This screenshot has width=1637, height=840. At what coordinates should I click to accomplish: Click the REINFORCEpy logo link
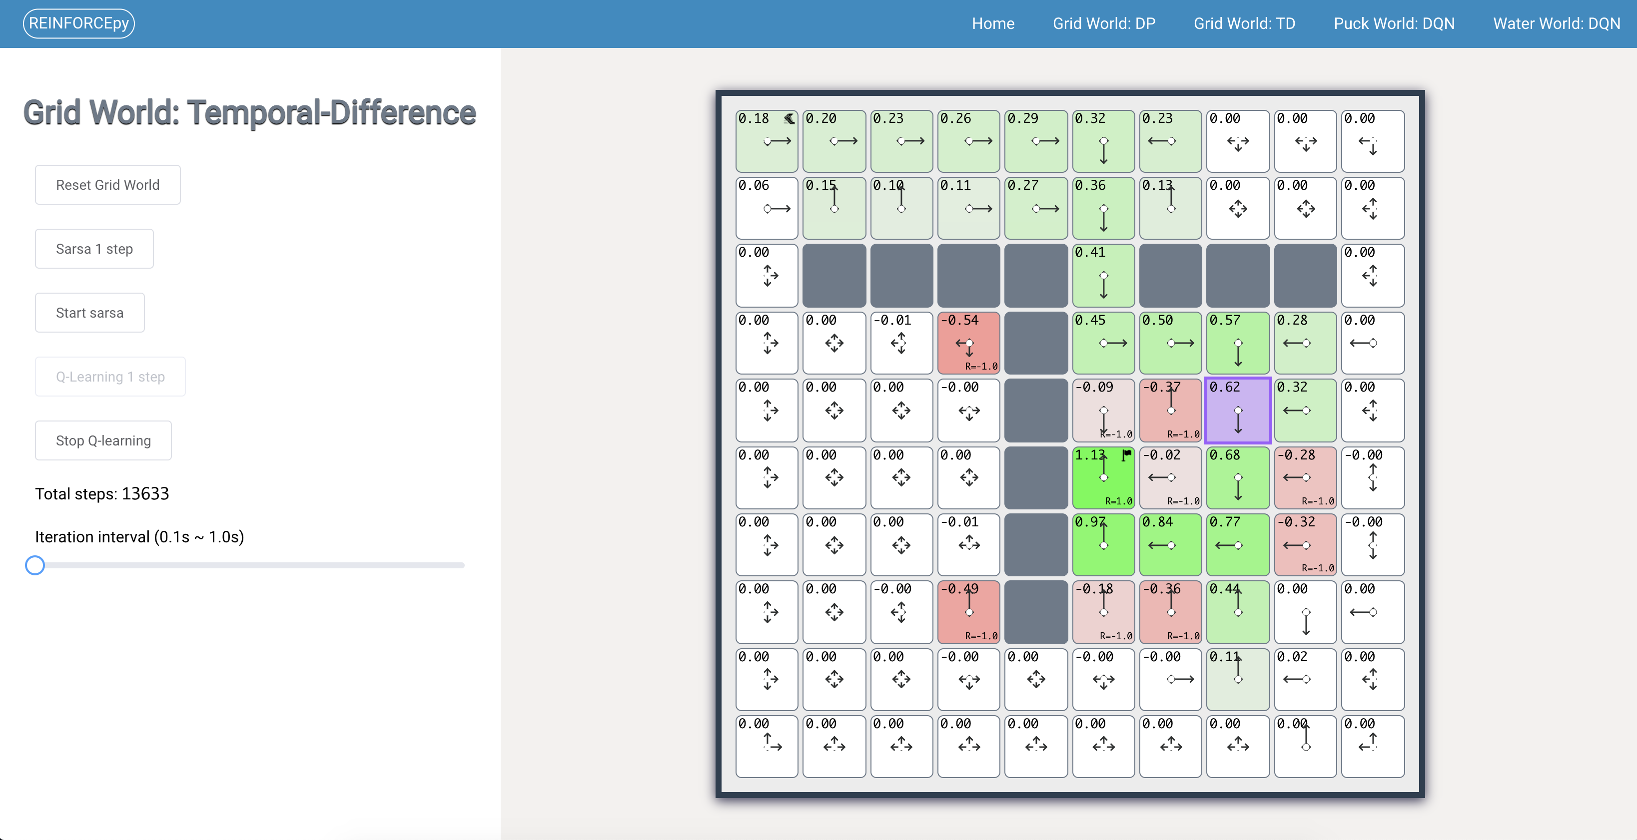[79, 23]
